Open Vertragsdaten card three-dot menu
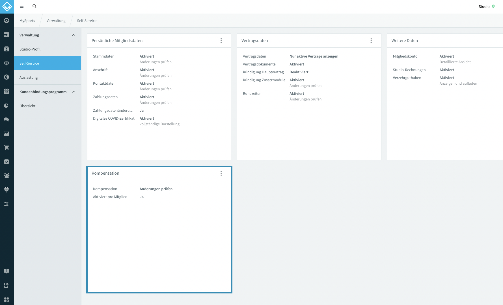The image size is (503, 305). coord(371,41)
